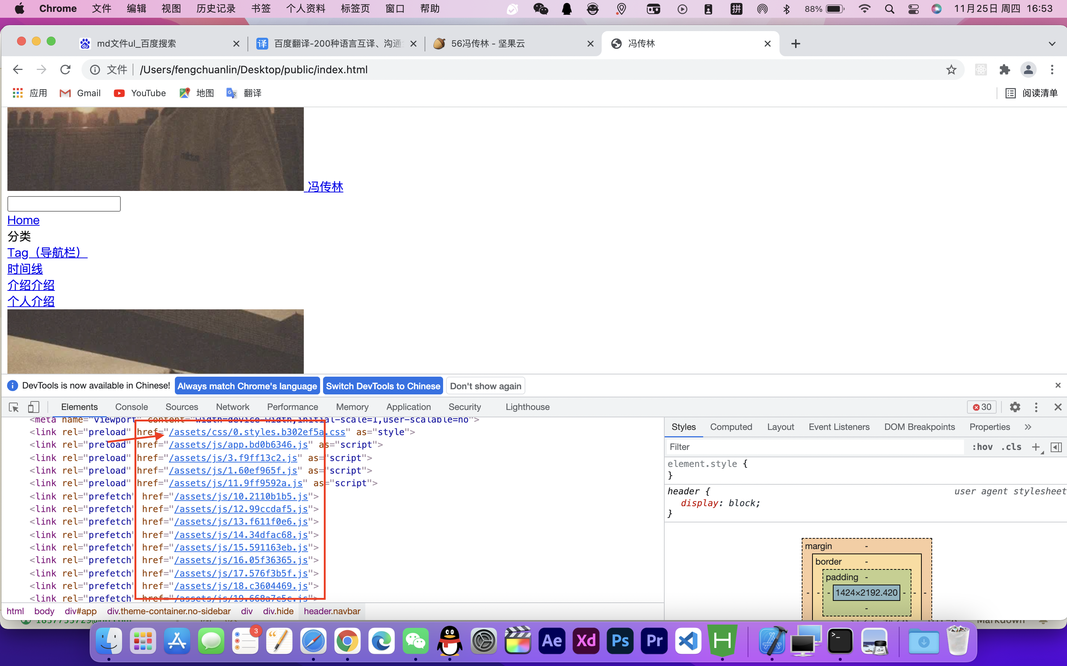Screen dimensions: 1067x666
Task: Open the tab search dropdown arrow
Action: point(1052,44)
